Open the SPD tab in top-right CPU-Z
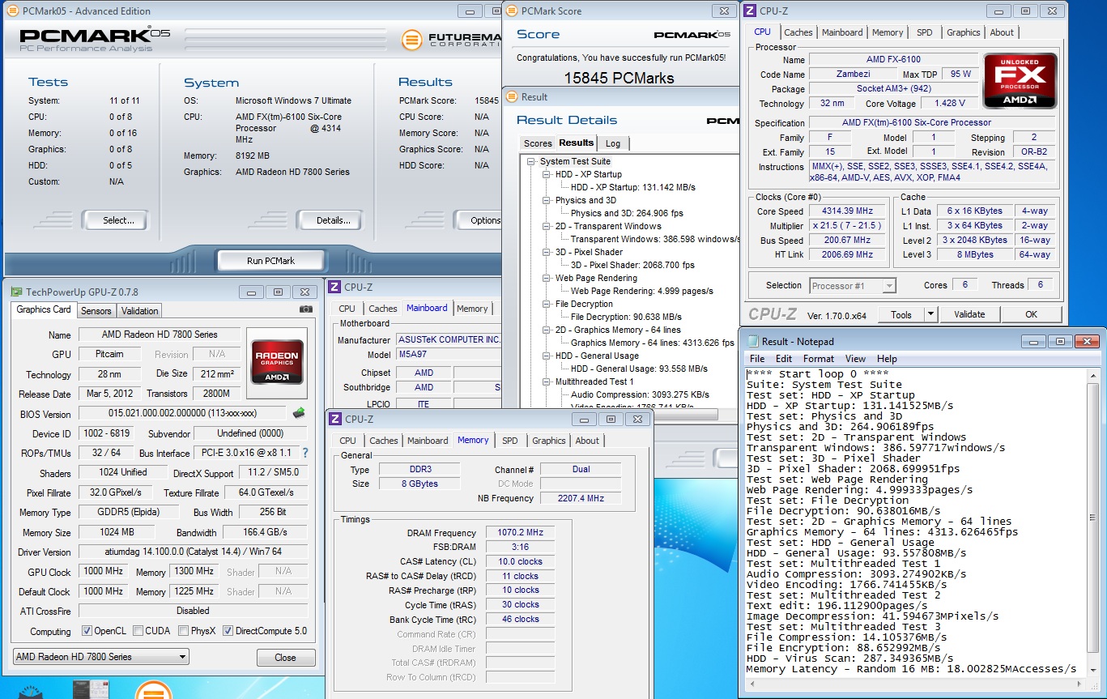 click(x=924, y=32)
